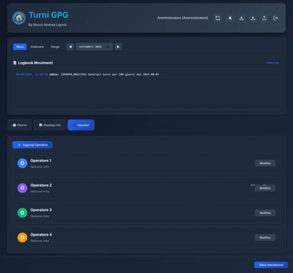Viewport: 293px width, 273px height.
Task: Go to previous month with left arrow
Action: pyautogui.click(x=71, y=47)
